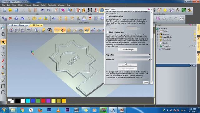
Task: Close the 3D View tab
Action: pos(42,25)
